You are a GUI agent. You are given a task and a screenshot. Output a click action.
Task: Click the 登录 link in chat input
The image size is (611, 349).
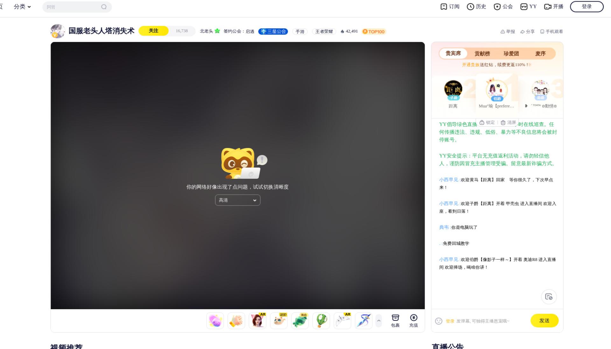tap(450, 321)
